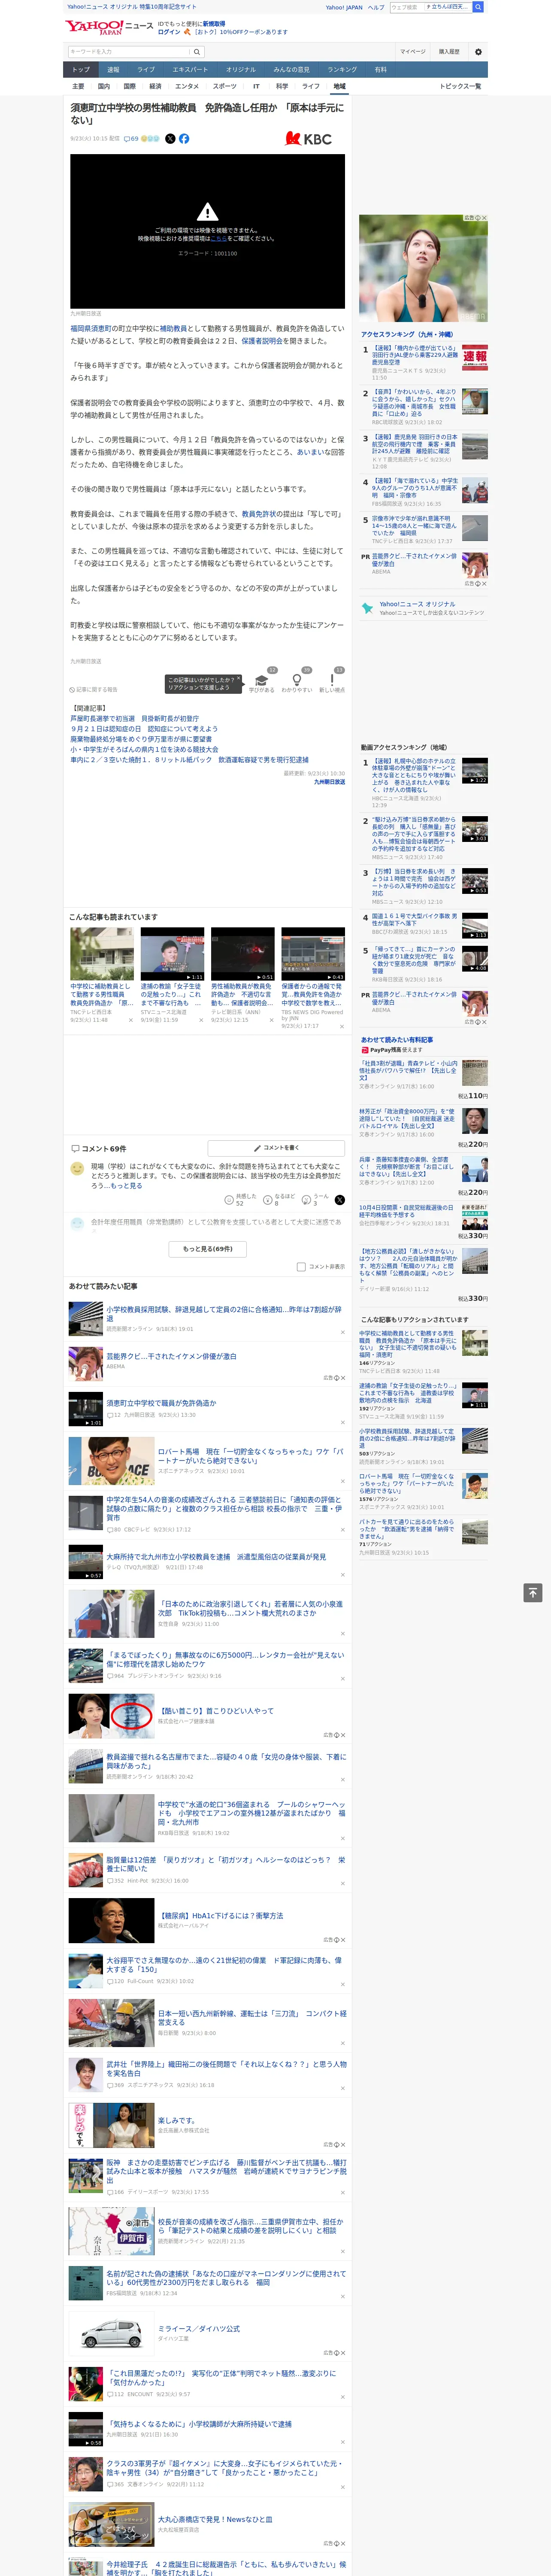Click the コメントを書く button
Viewport: 551px width, 2576px height.
(276, 1147)
